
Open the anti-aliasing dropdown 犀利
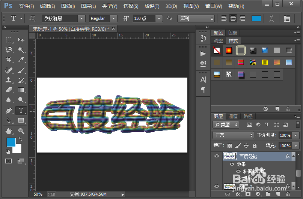196,18
